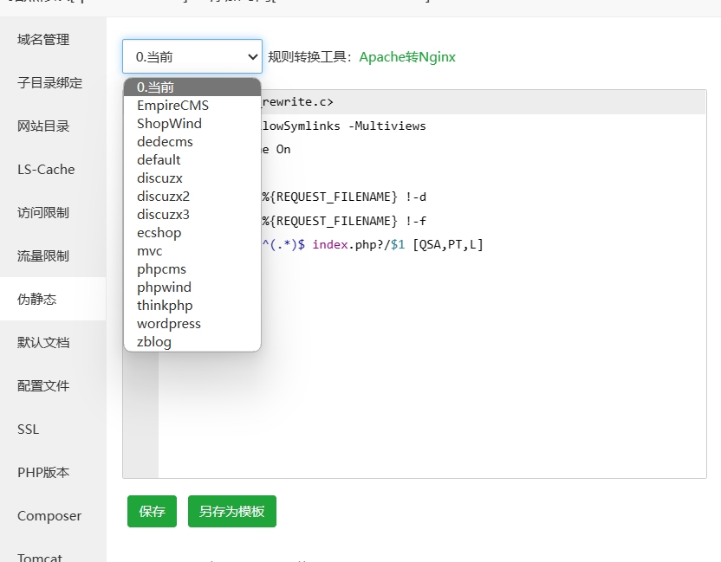
Task: Switch to the SSL tab
Action: pyautogui.click(x=53, y=430)
